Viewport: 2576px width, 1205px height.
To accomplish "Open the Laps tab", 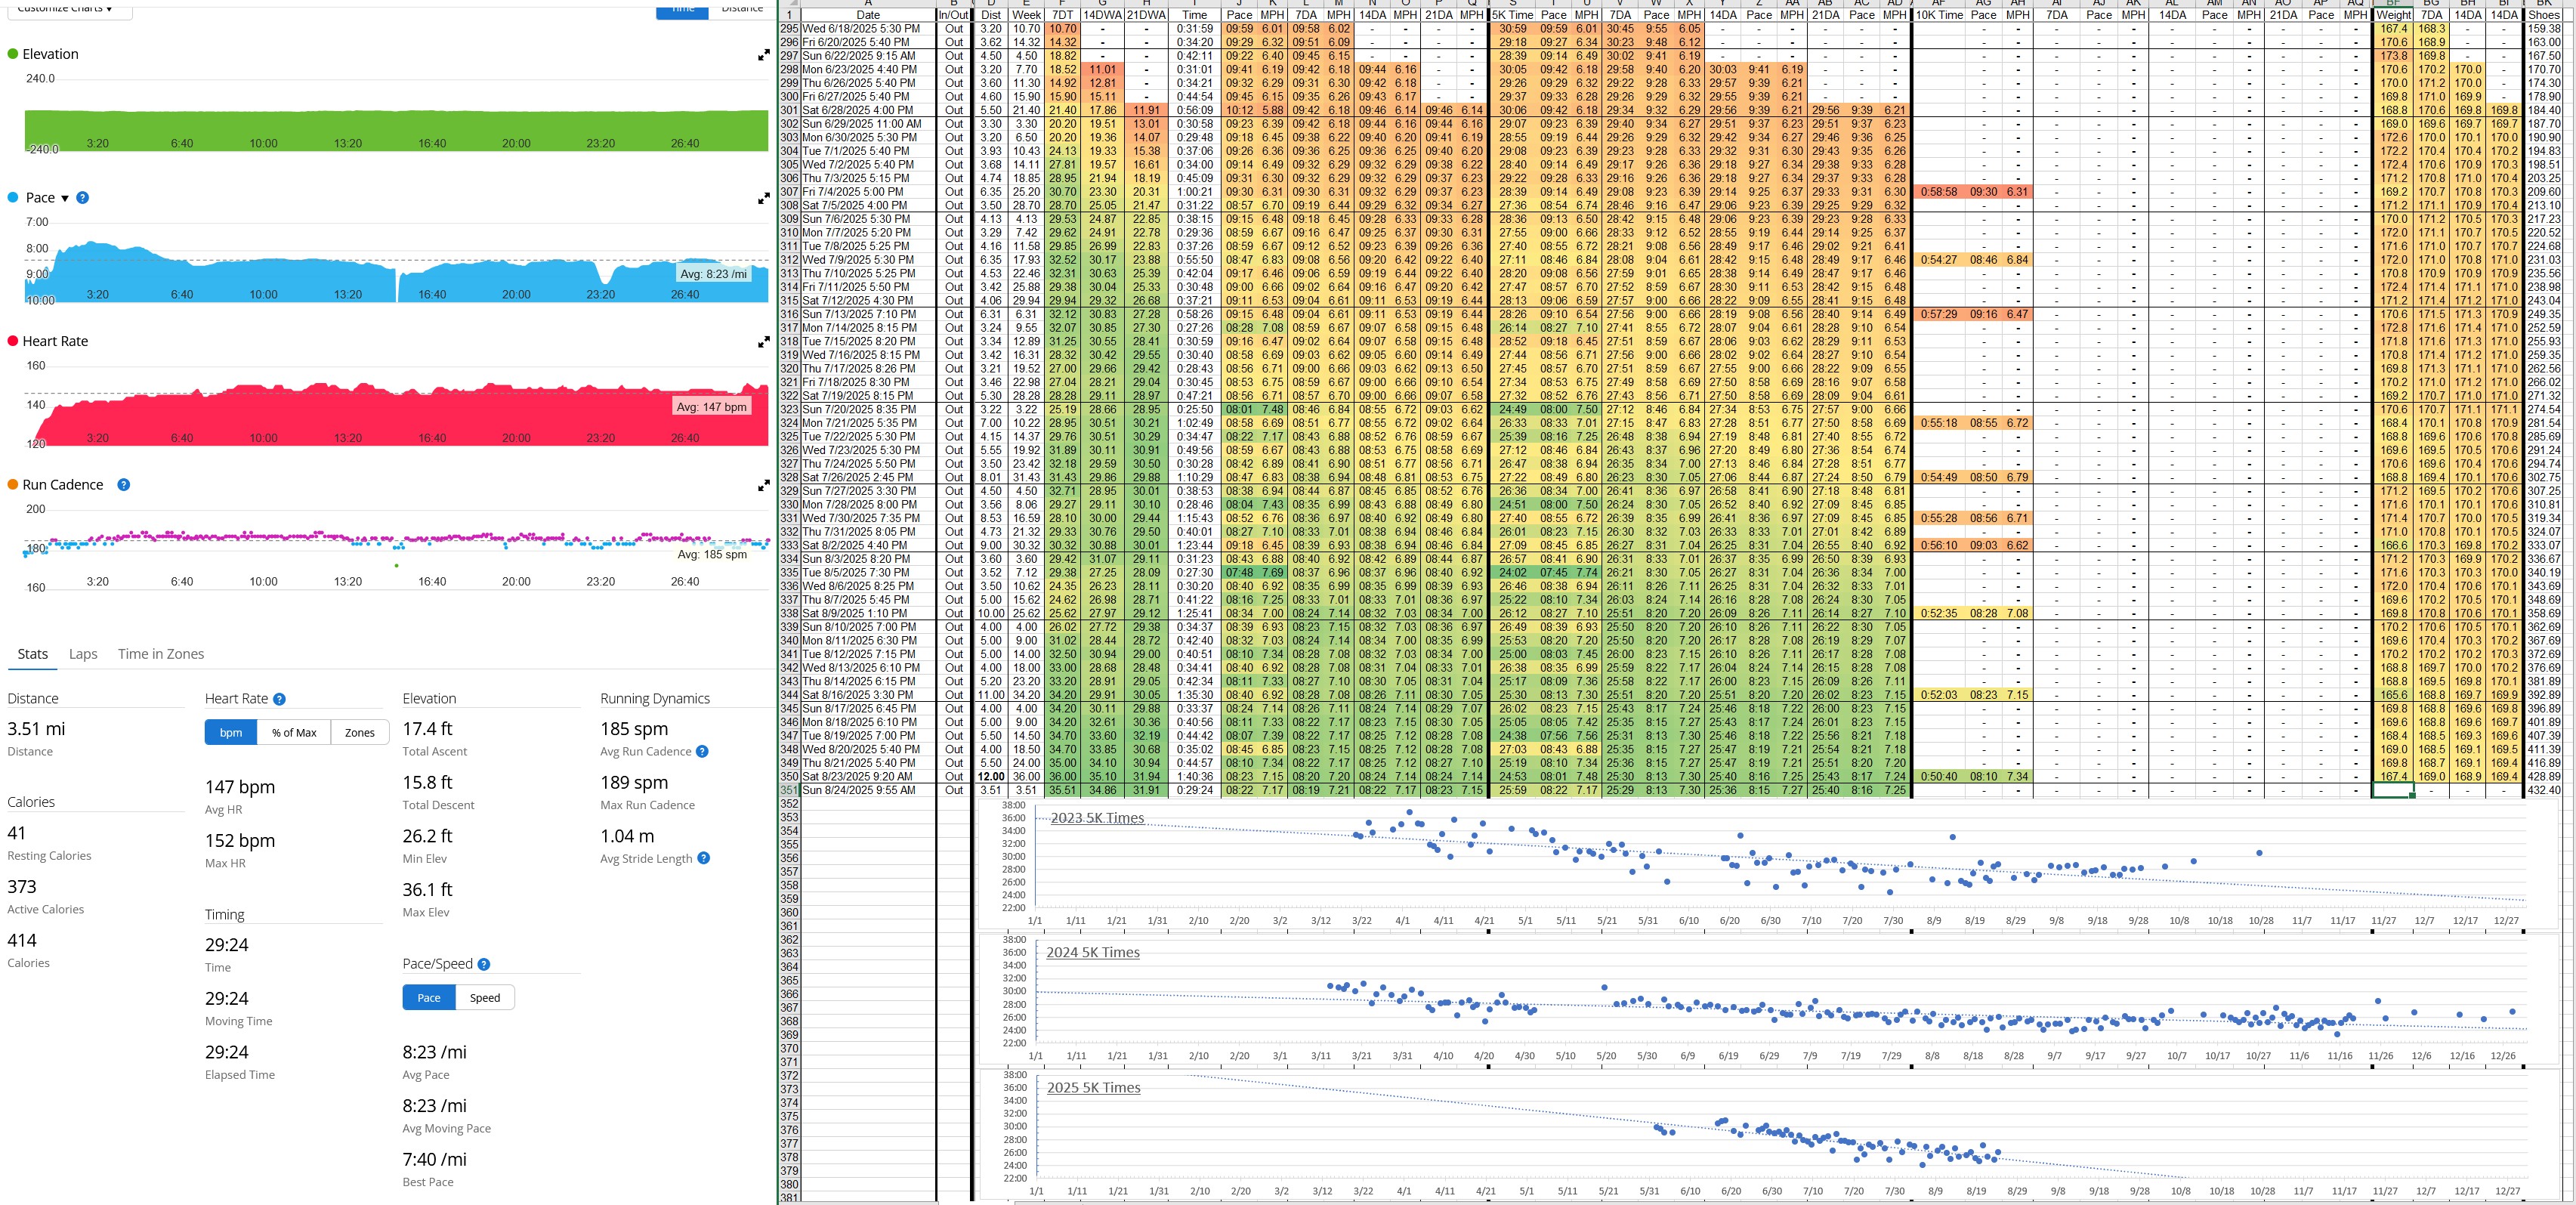I will tap(83, 654).
